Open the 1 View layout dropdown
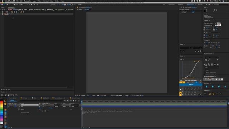This screenshot has height=129, width=229. (127, 95)
